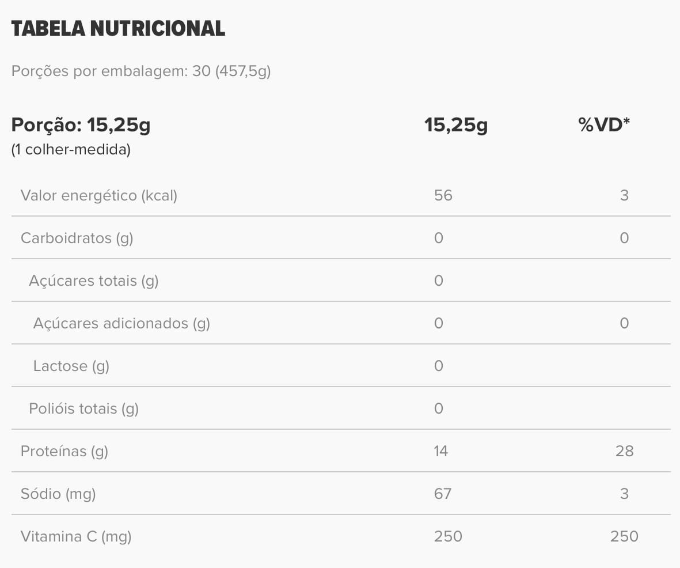680x568 pixels.
Task: Click the (1 colher-medida) note
Action: pos(71,150)
